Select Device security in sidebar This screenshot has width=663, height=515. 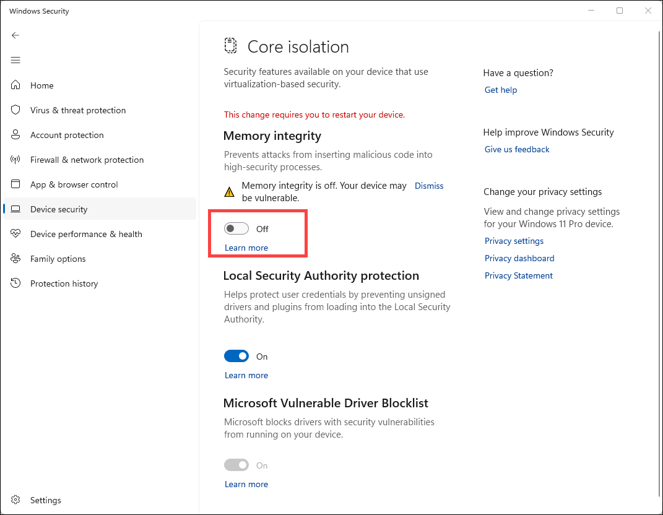pyautogui.click(x=59, y=209)
